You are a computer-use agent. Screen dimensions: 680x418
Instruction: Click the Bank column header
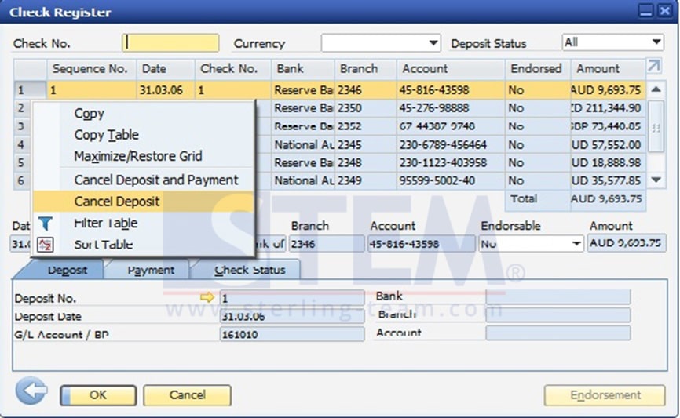[303, 69]
